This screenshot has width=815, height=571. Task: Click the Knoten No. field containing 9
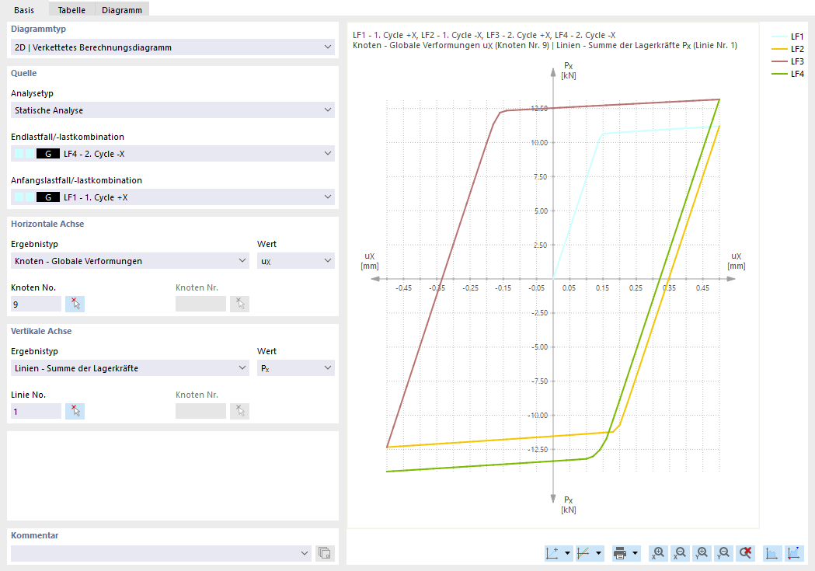coord(36,305)
